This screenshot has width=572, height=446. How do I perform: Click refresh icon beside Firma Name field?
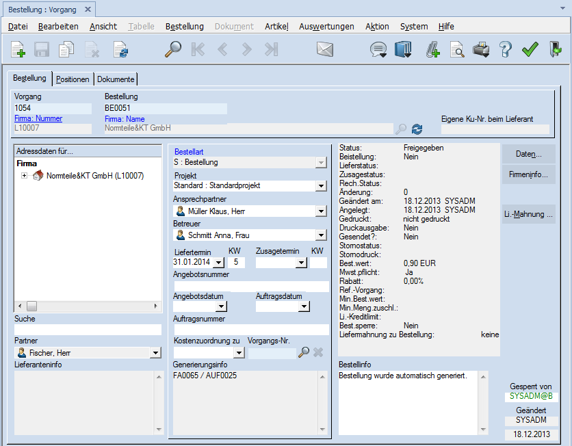pos(417,129)
